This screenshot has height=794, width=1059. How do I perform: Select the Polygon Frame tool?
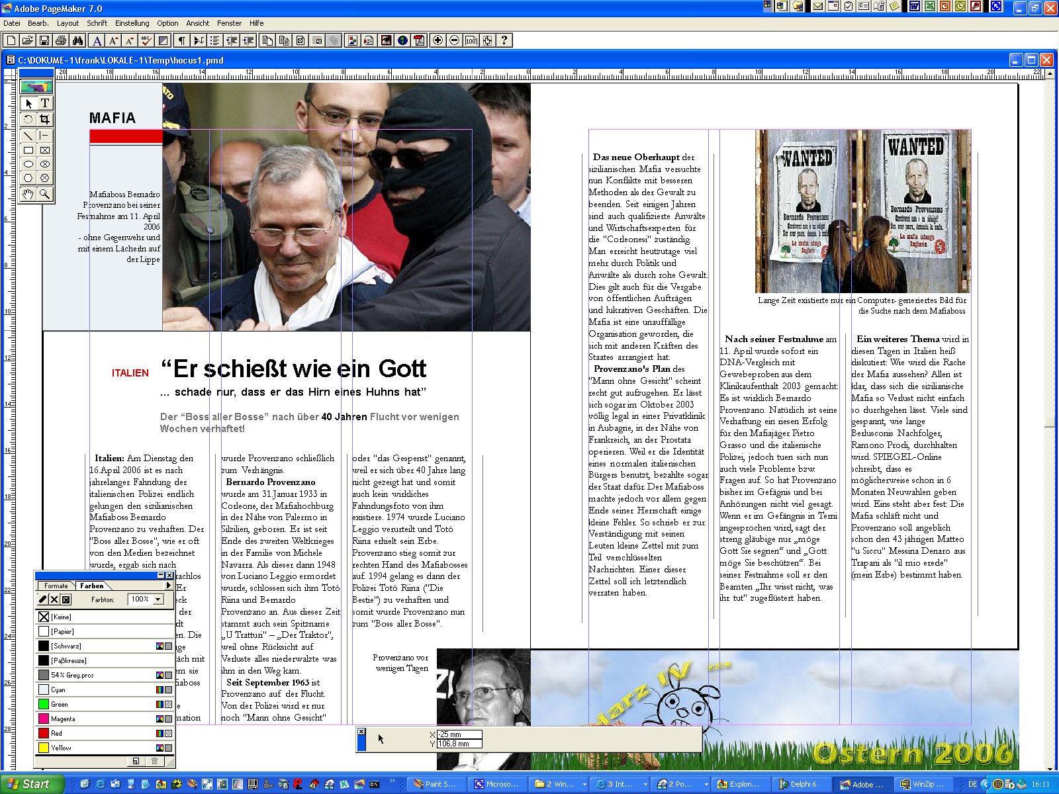coord(44,178)
